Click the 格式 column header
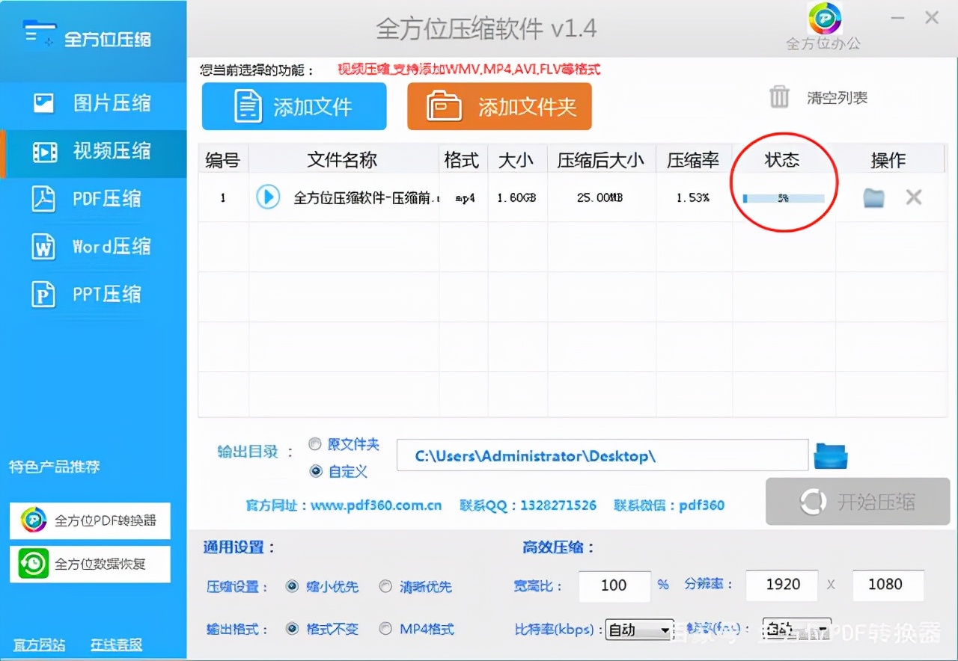 tap(462, 159)
